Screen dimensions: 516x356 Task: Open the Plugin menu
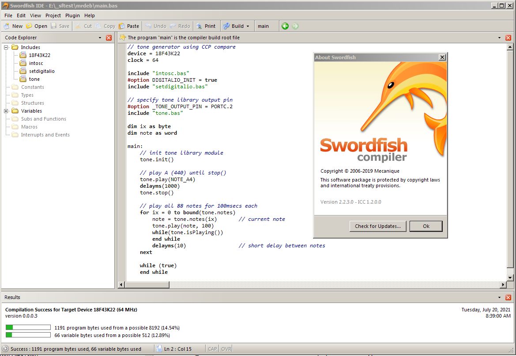click(x=72, y=15)
